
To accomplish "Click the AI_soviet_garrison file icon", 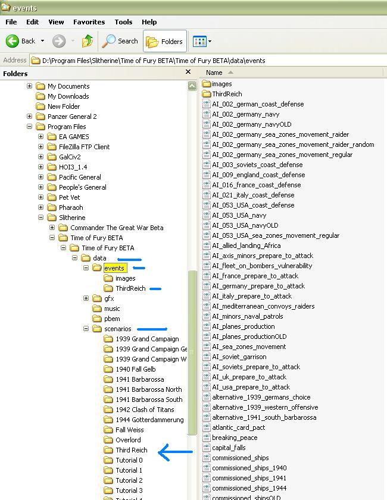I will click(x=207, y=357).
